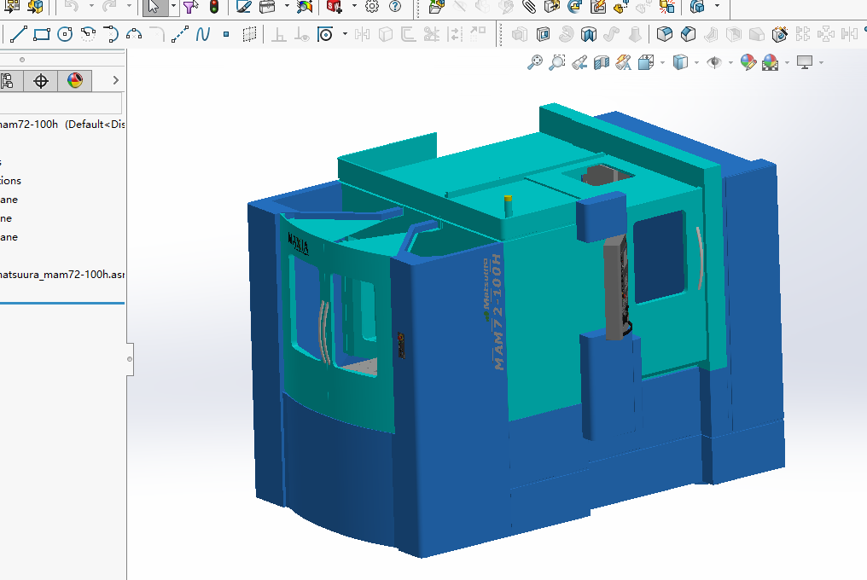Open the sketch edit pencil icon

(243, 7)
